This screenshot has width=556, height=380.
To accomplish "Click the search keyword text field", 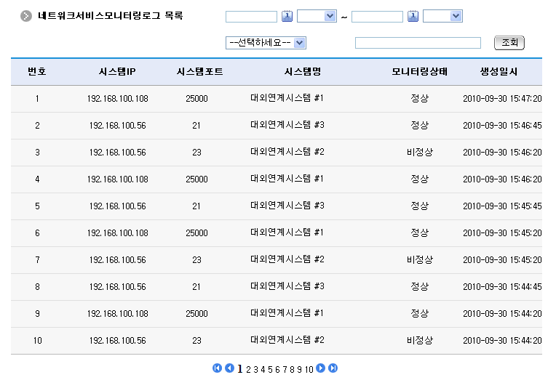I will pyautogui.click(x=418, y=43).
